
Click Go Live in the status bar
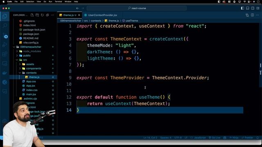(x=215, y=138)
